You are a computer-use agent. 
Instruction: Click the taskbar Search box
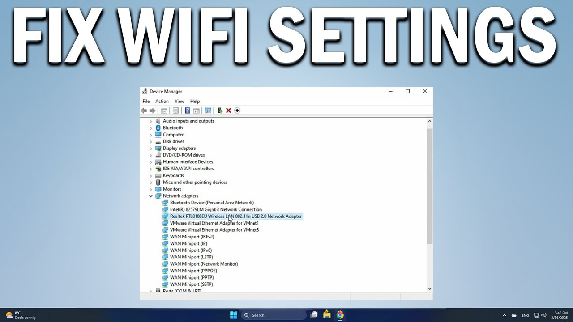point(274,315)
